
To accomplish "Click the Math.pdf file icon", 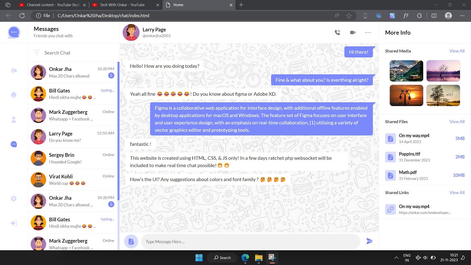I will coord(390,175).
